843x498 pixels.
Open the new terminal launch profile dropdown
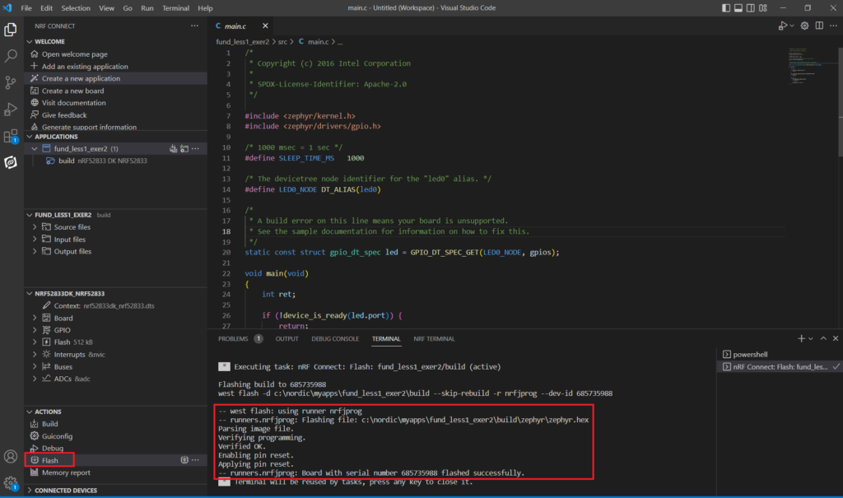coord(811,338)
